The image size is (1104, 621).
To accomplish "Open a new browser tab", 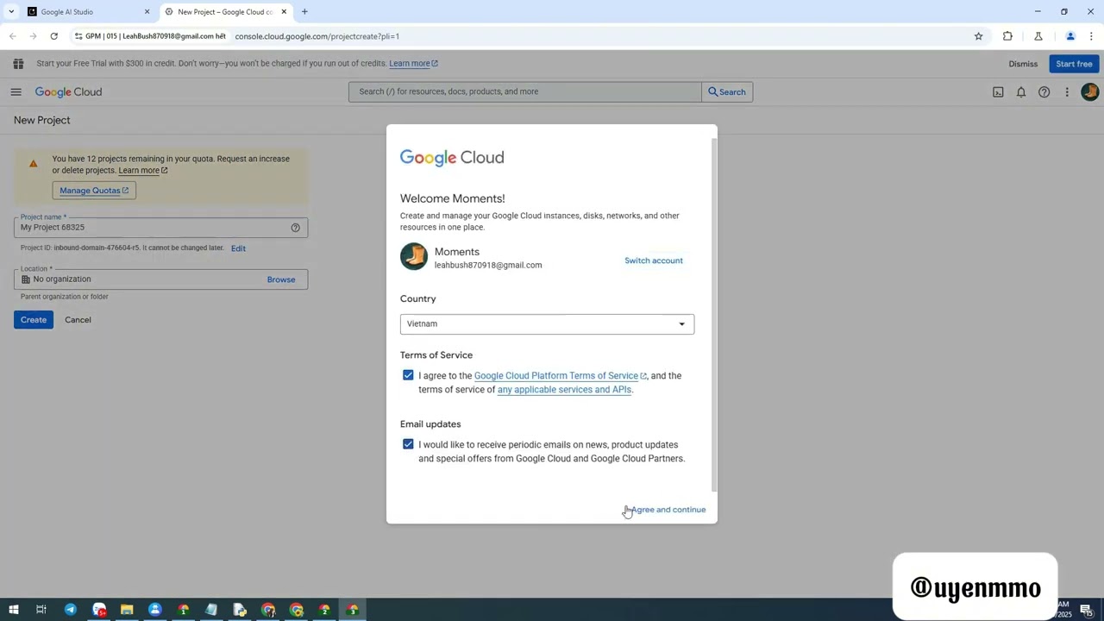I will tap(304, 12).
